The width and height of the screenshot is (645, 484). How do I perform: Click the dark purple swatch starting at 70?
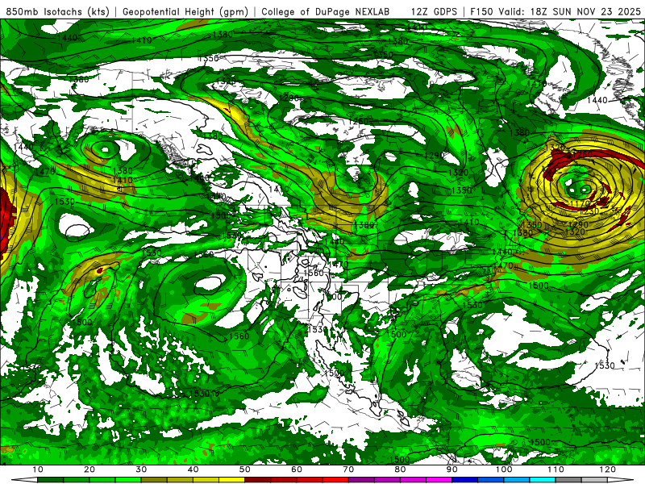coord(361,480)
